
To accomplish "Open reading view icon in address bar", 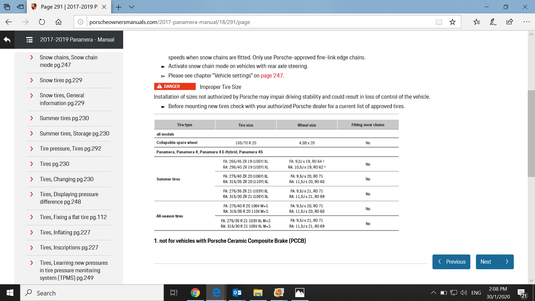I will coord(439,22).
